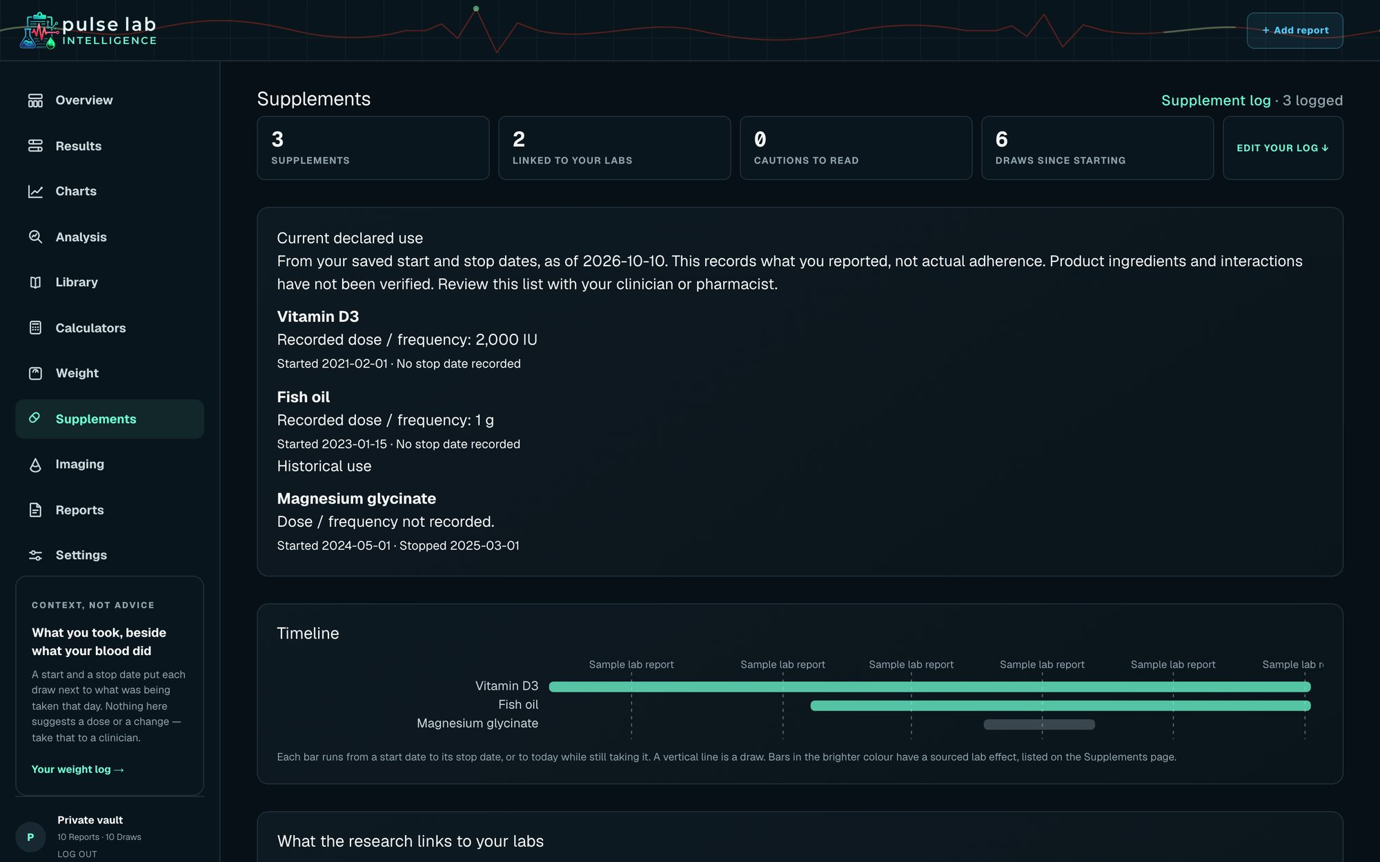The width and height of the screenshot is (1380, 862).
Task: Open Library via its book icon
Action: [x=35, y=283]
